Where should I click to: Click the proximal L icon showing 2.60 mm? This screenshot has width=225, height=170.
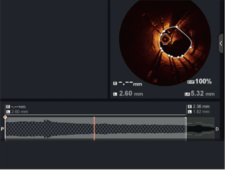pos(8,112)
